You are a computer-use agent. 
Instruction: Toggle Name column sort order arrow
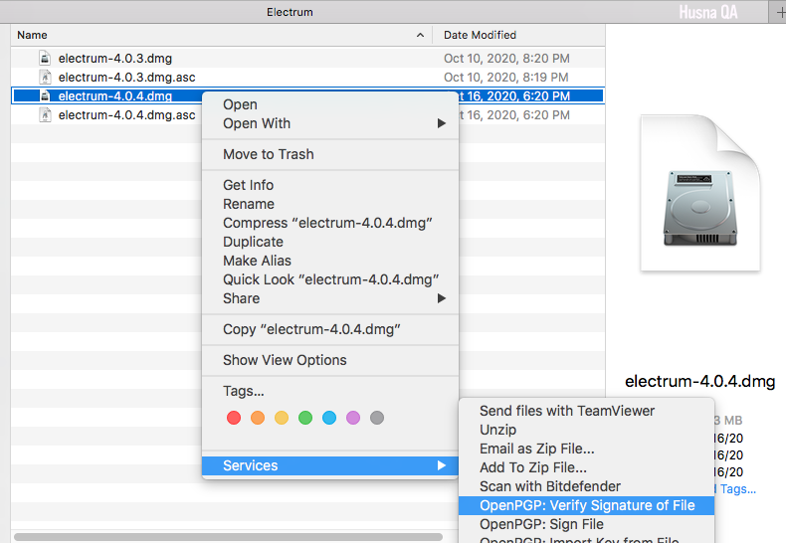click(420, 35)
